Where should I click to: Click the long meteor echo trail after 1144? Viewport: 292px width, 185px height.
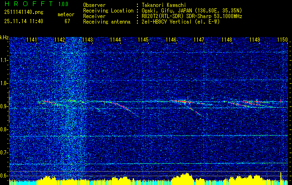124,108
